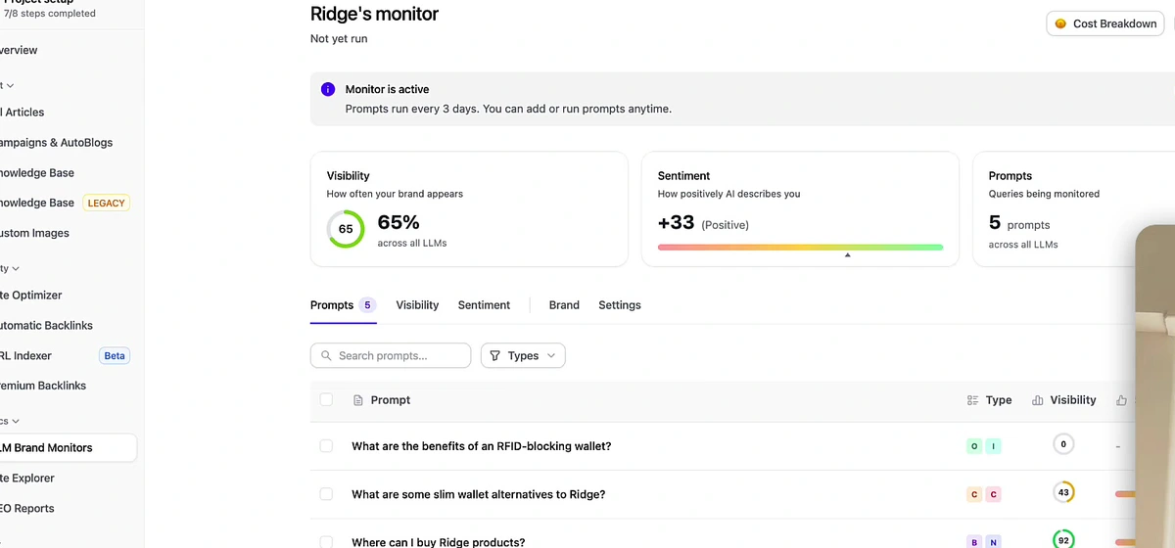
Task: Click the 65 visibility ring gauge
Action: pos(346,229)
